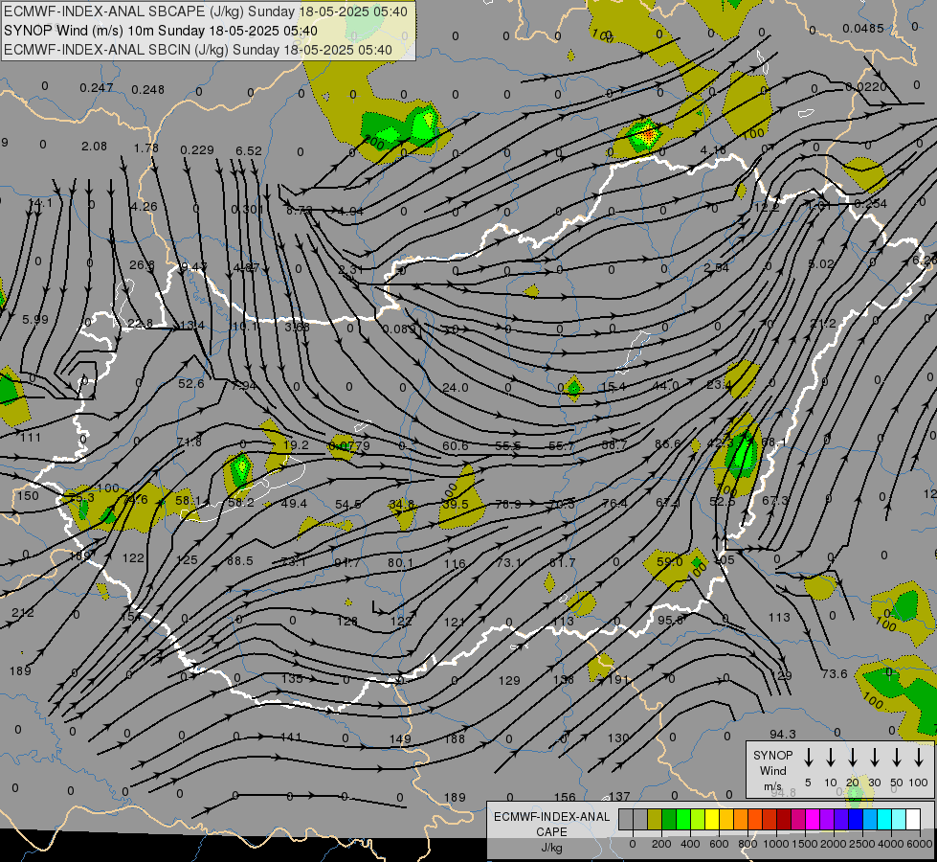Viewport: 937px width, 862px height.
Task: Click the 116 value on the map
Action: [x=455, y=563]
